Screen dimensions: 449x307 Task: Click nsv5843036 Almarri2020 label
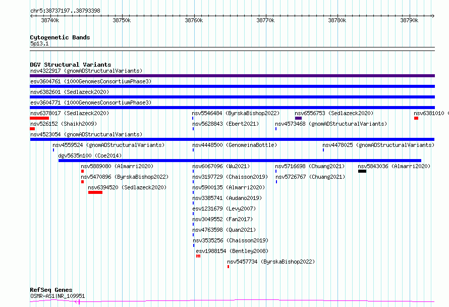[394, 166]
